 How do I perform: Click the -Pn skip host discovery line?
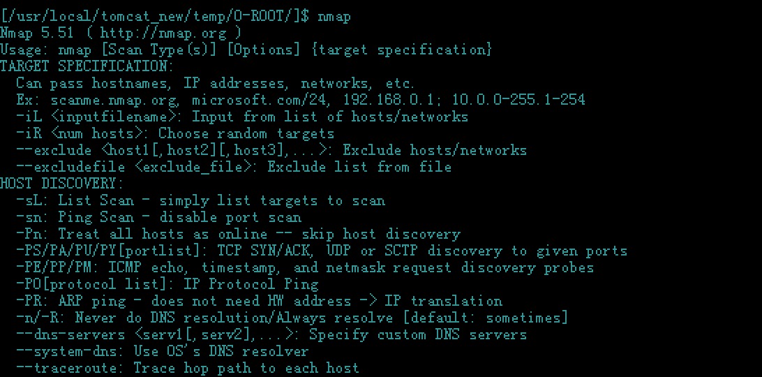point(238,234)
